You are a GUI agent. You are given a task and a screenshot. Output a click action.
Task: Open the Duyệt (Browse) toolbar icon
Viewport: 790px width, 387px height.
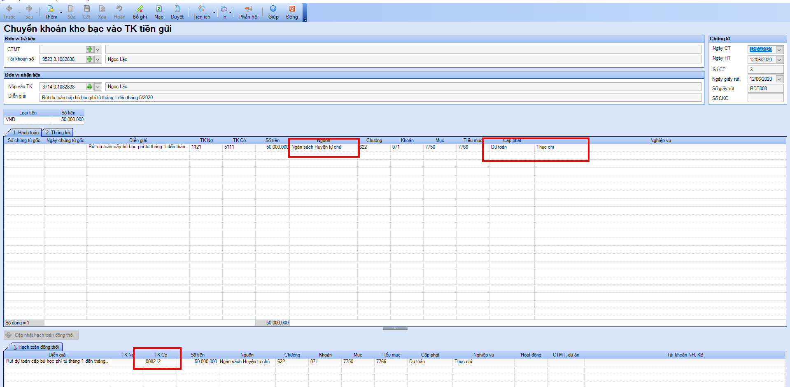click(x=177, y=9)
